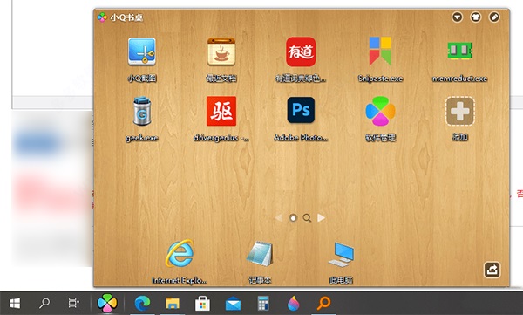
Task: Open Microsoft Store from the taskbar
Action: pos(202,304)
